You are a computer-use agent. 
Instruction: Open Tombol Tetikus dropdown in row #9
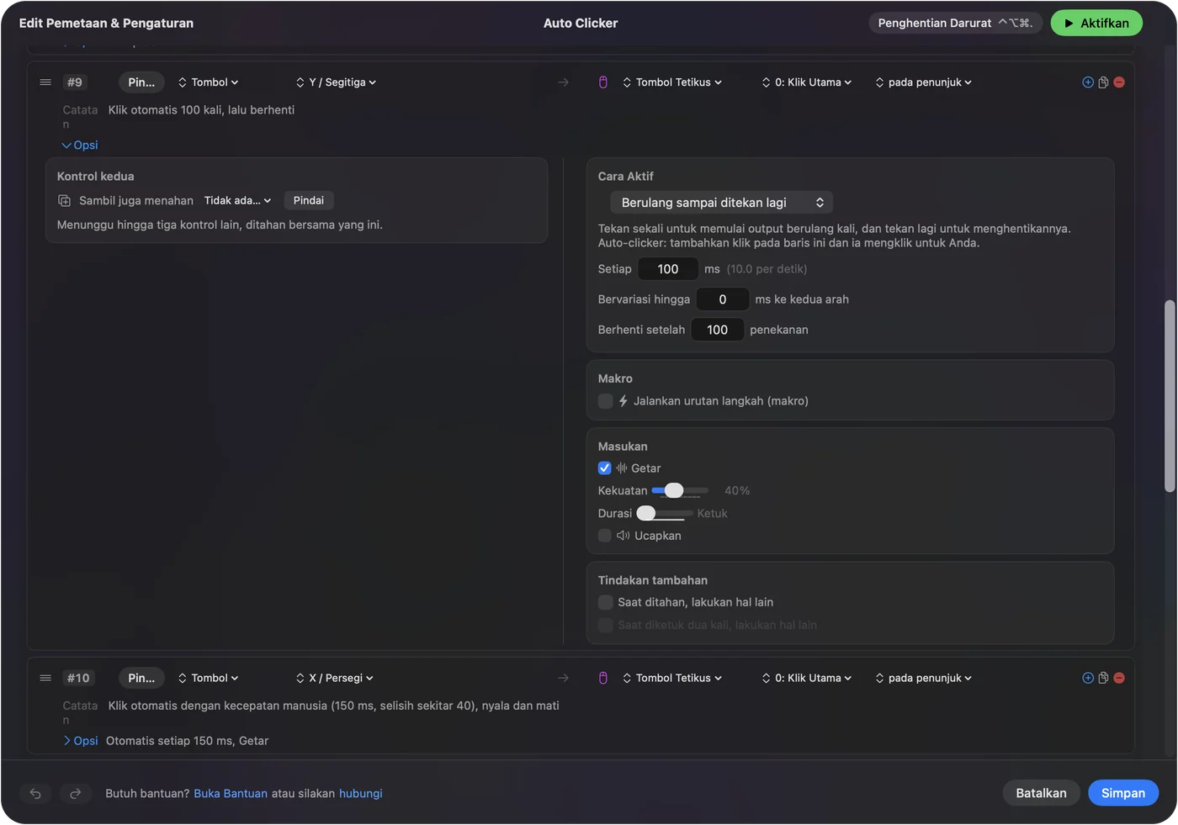(672, 82)
